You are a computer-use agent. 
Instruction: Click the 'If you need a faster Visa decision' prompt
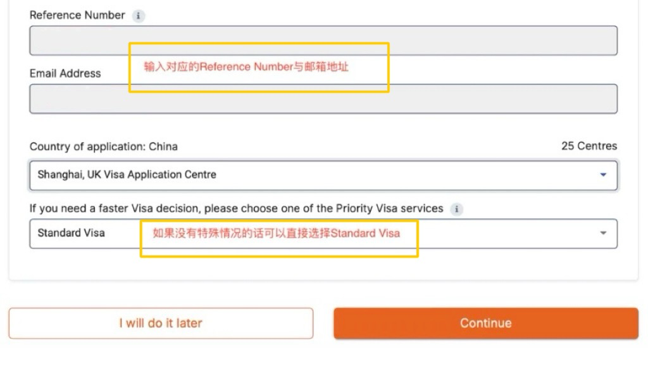click(237, 208)
